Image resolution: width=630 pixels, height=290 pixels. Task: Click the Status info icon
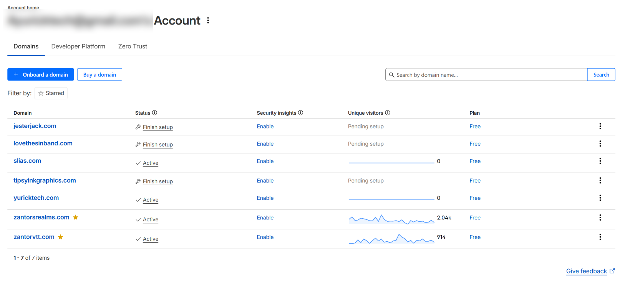[154, 113]
